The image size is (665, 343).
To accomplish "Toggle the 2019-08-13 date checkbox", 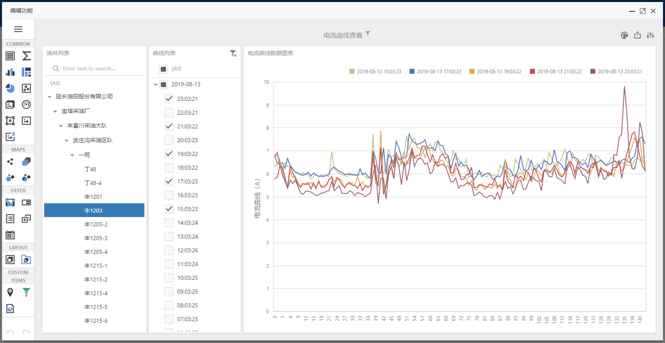I will pos(163,85).
